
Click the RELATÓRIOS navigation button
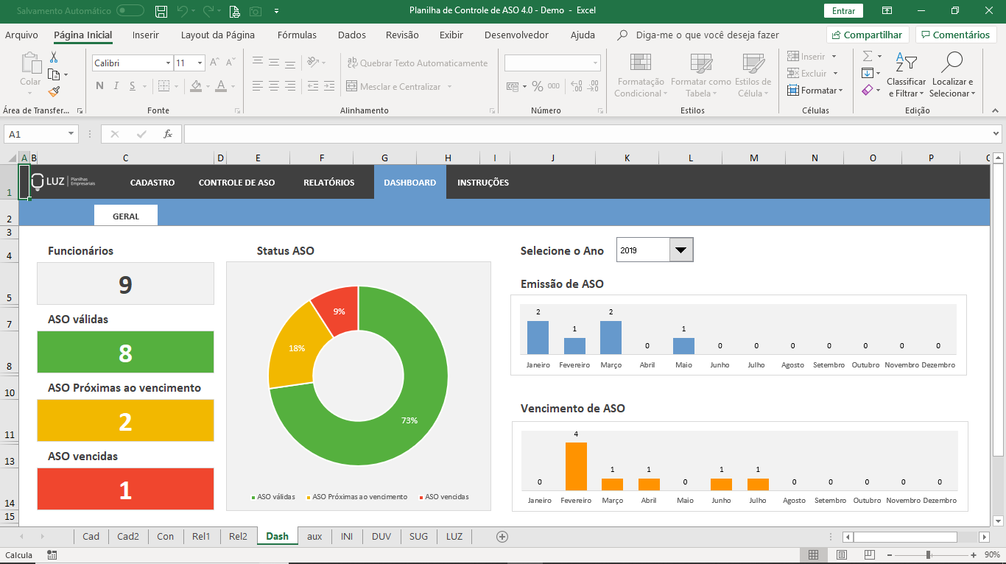(x=329, y=183)
